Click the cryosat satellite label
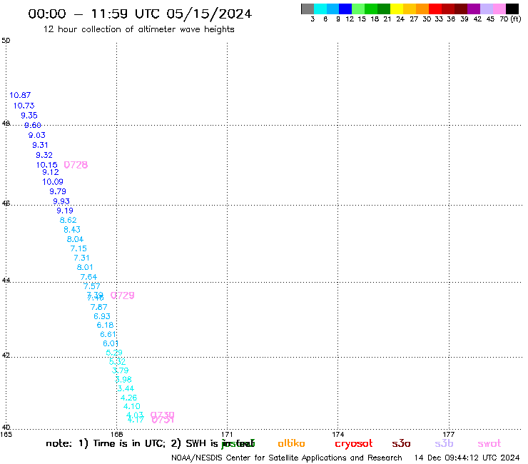This screenshot has width=528, height=464. click(354, 444)
